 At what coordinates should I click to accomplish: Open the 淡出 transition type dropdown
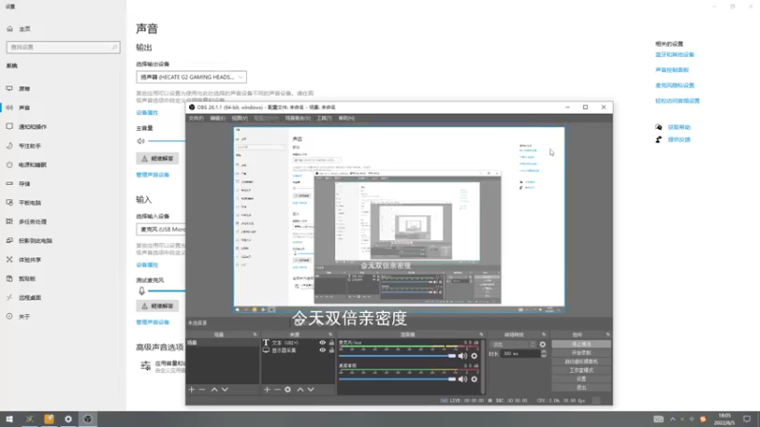[513, 344]
